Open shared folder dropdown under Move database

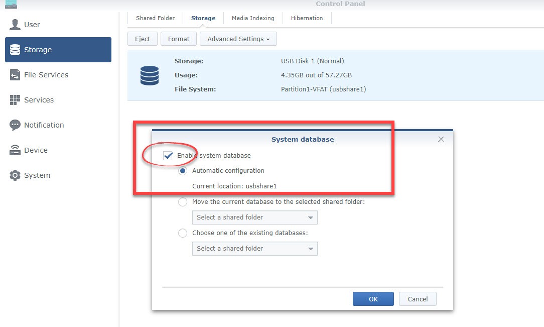click(254, 217)
